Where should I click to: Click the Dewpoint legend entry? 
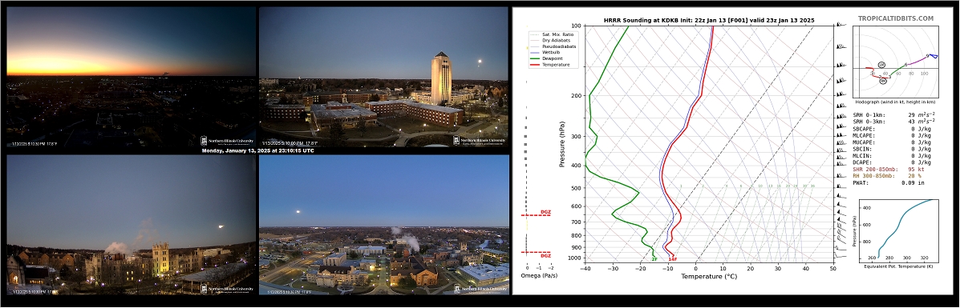pyautogui.click(x=553, y=58)
